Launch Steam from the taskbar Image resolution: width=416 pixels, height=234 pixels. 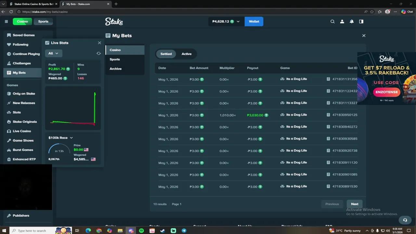click(x=162, y=231)
